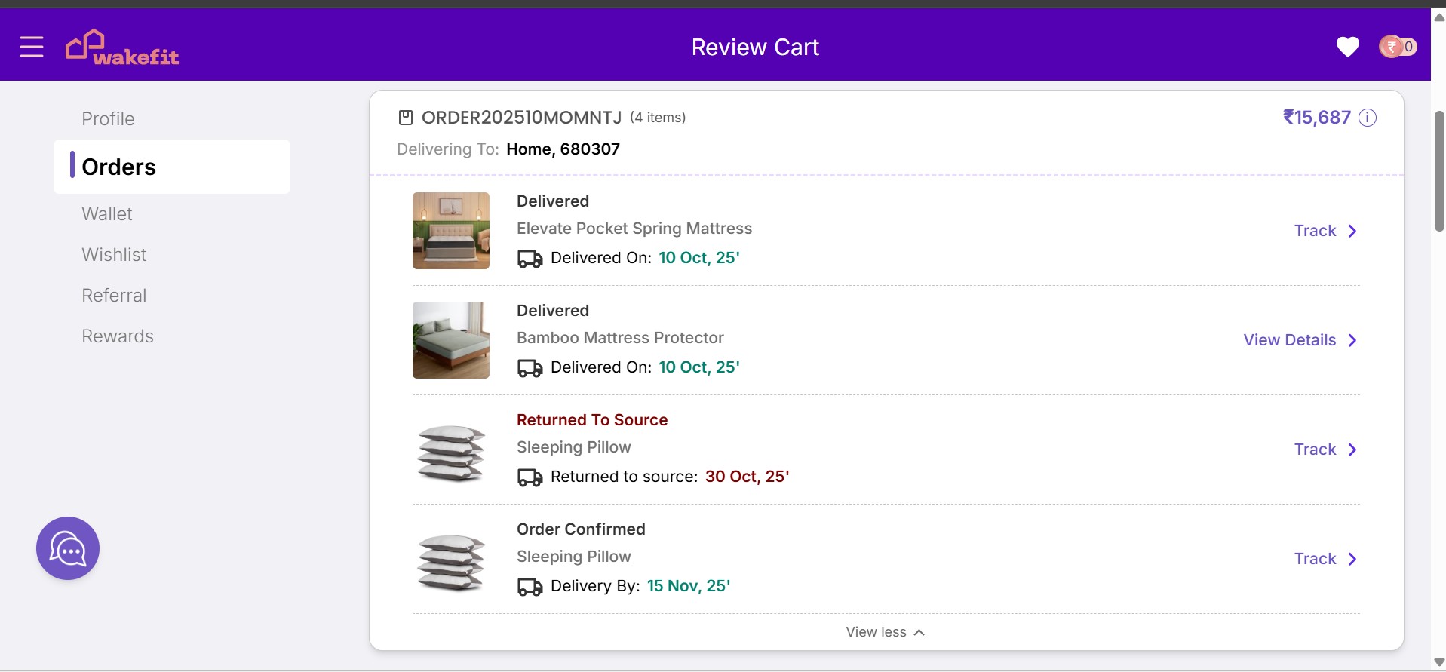Click chevron next to View Details
The width and height of the screenshot is (1446, 672).
[1352, 340]
